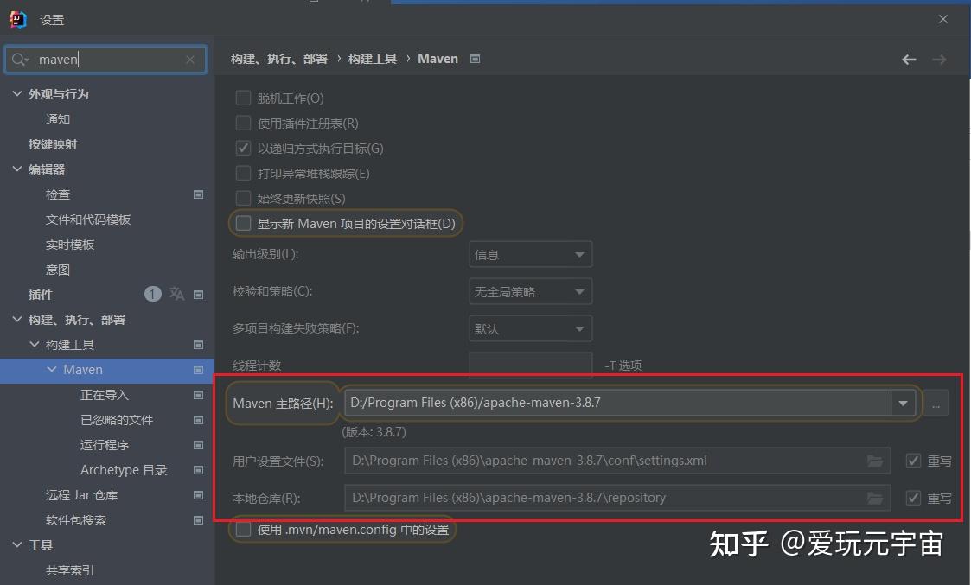Image resolution: width=971 pixels, height=585 pixels.
Task: Click project icon on 插件 row
Action: coord(198,295)
